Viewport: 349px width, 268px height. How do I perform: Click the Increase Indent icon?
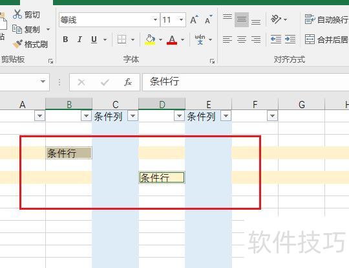290,39
